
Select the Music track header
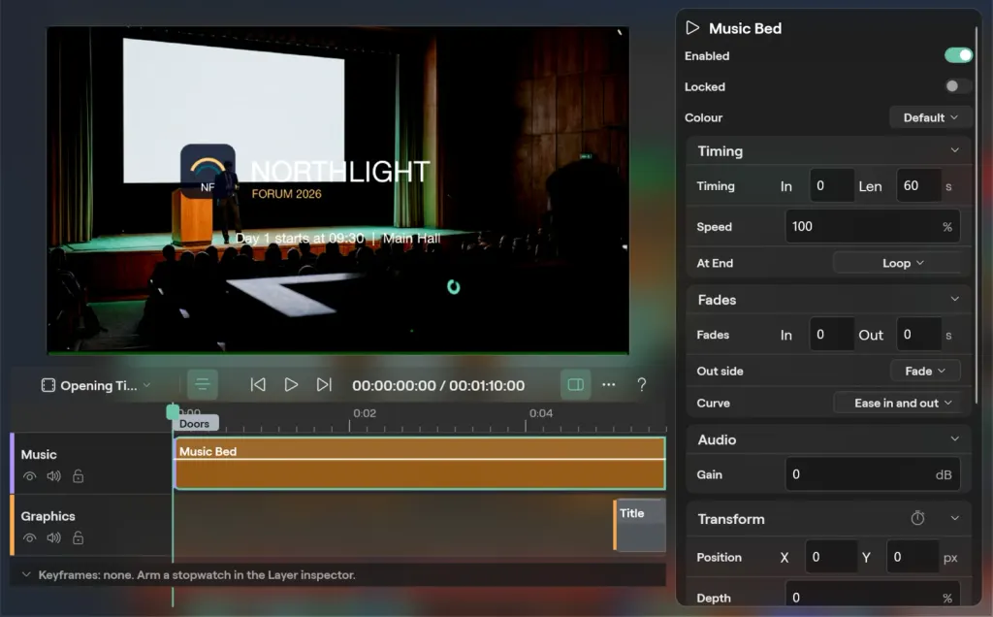91,464
